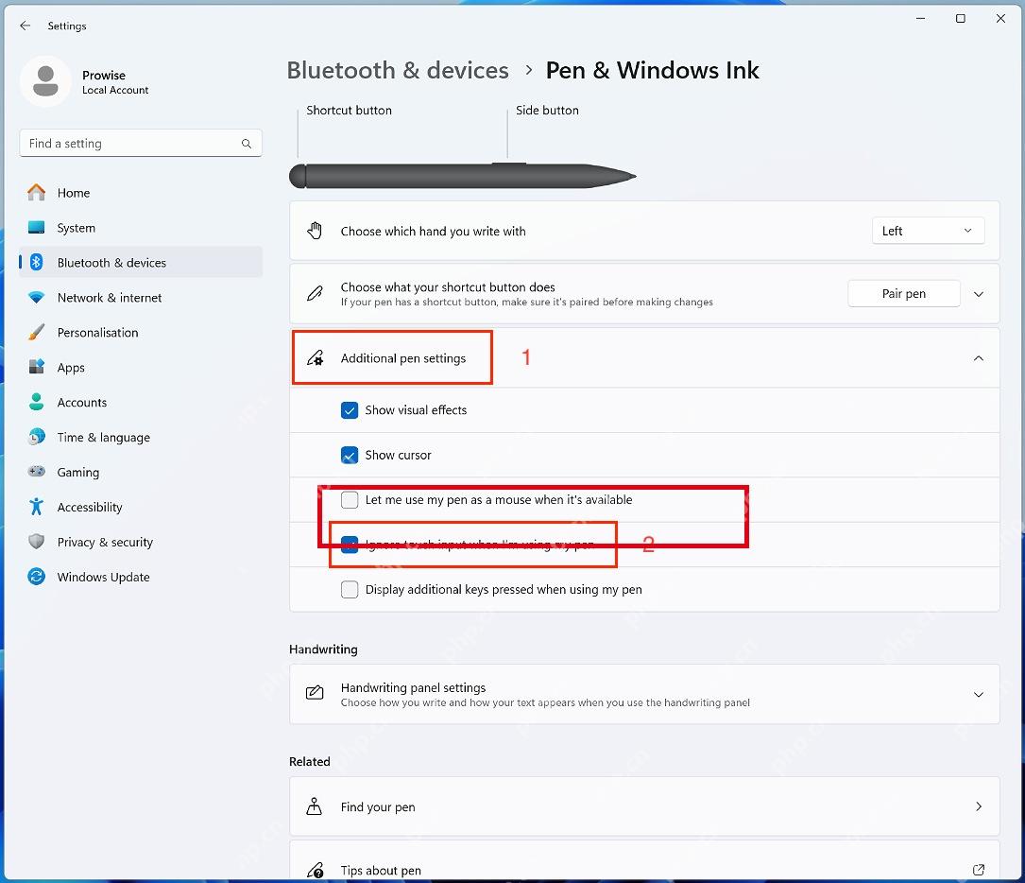Open the Prowise user account avatar

click(45, 81)
